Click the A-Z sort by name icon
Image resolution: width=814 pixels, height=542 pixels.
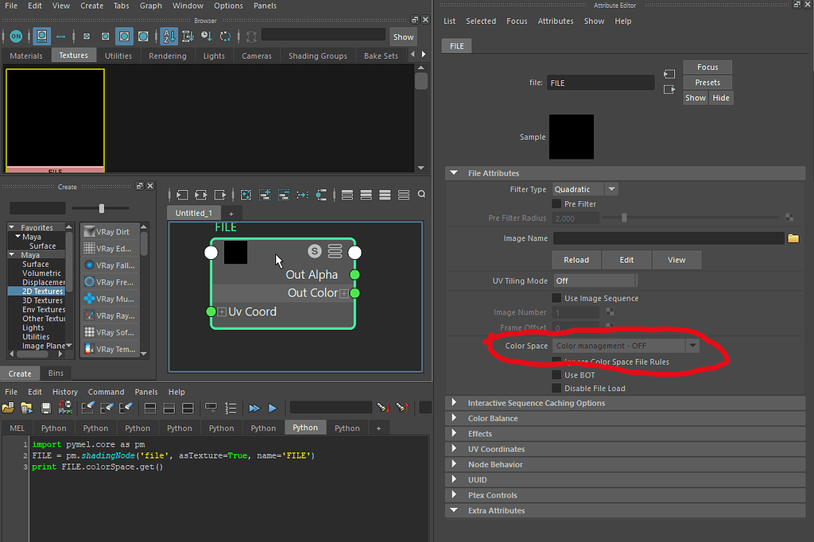[169, 37]
